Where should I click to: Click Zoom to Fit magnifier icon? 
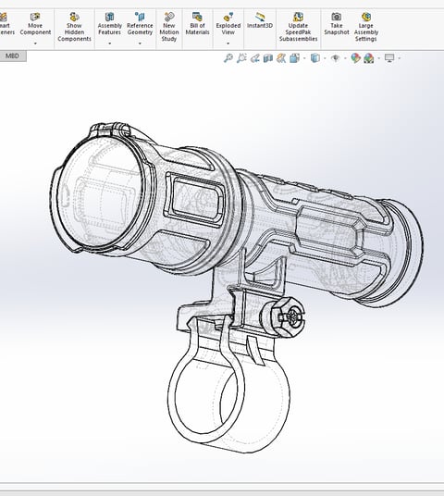point(228,58)
